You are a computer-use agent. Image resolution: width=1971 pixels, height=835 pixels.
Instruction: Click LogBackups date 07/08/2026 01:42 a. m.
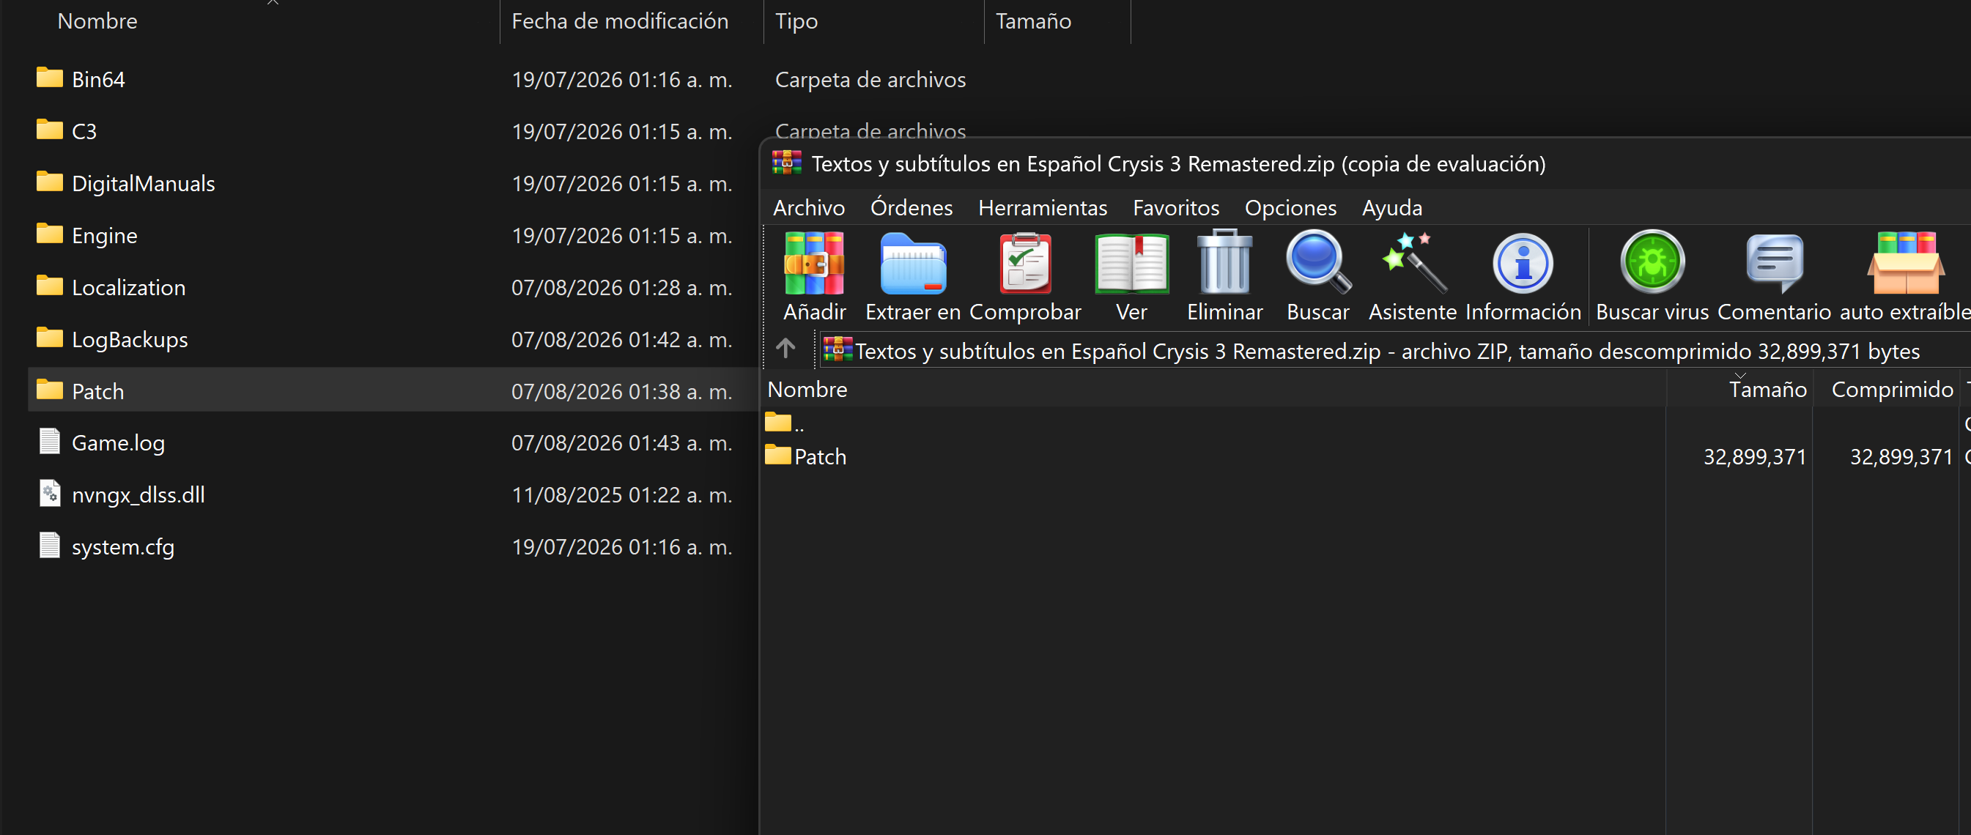pyautogui.click(x=621, y=338)
